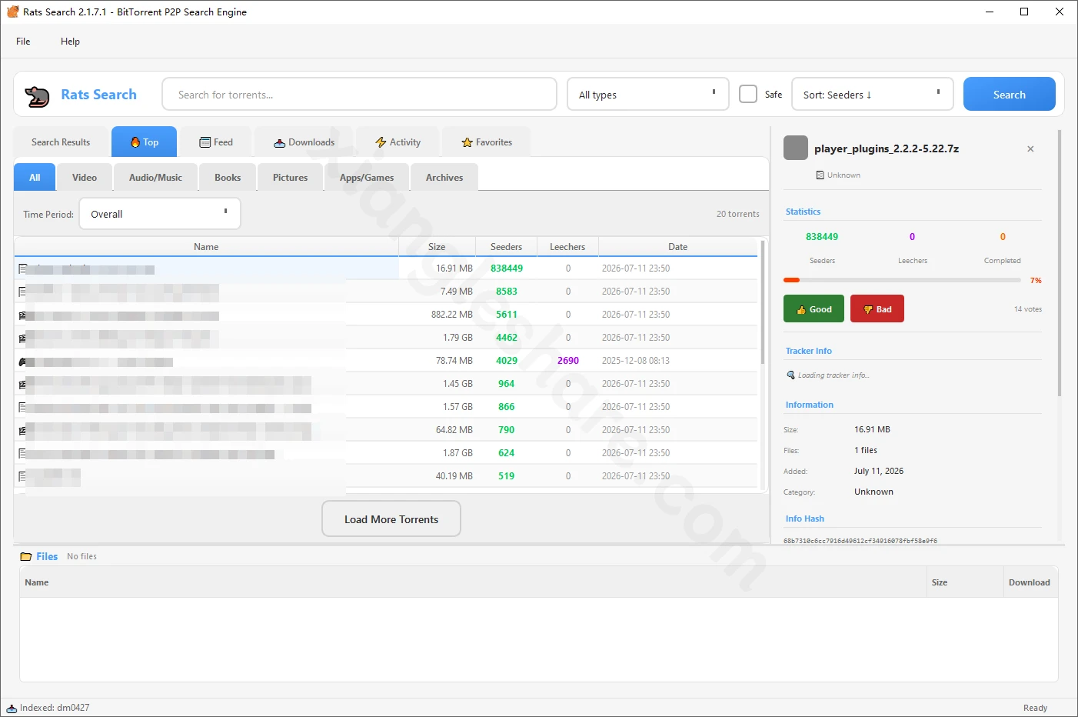Select the Archives category tab
1078x717 pixels.
(444, 177)
